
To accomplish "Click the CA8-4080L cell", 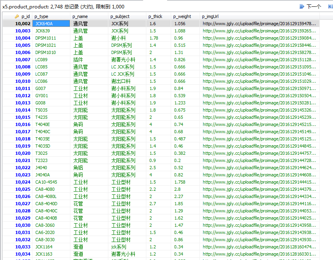I will click(51, 196).
